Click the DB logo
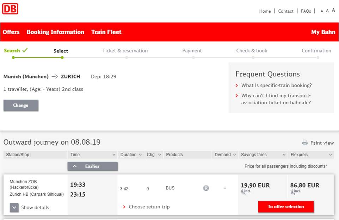Image resolution: width=339 pixels, height=220 pixels. [x=10, y=9]
